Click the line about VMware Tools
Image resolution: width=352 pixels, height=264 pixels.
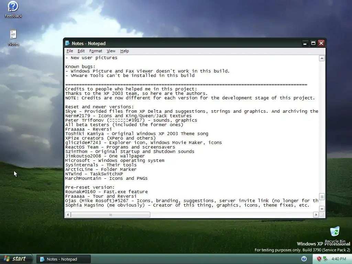(130, 76)
